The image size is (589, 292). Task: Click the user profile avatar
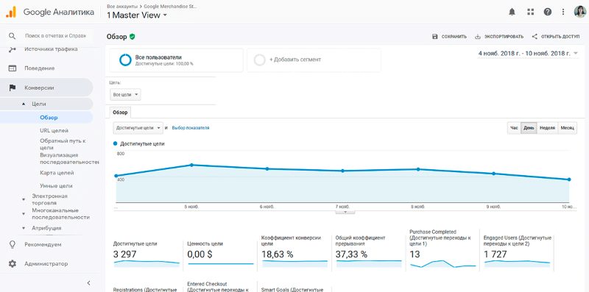[x=579, y=12]
